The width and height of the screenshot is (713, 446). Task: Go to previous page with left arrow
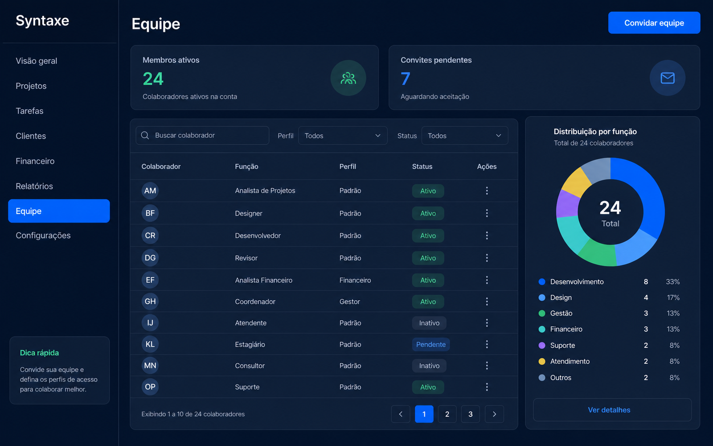point(401,414)
